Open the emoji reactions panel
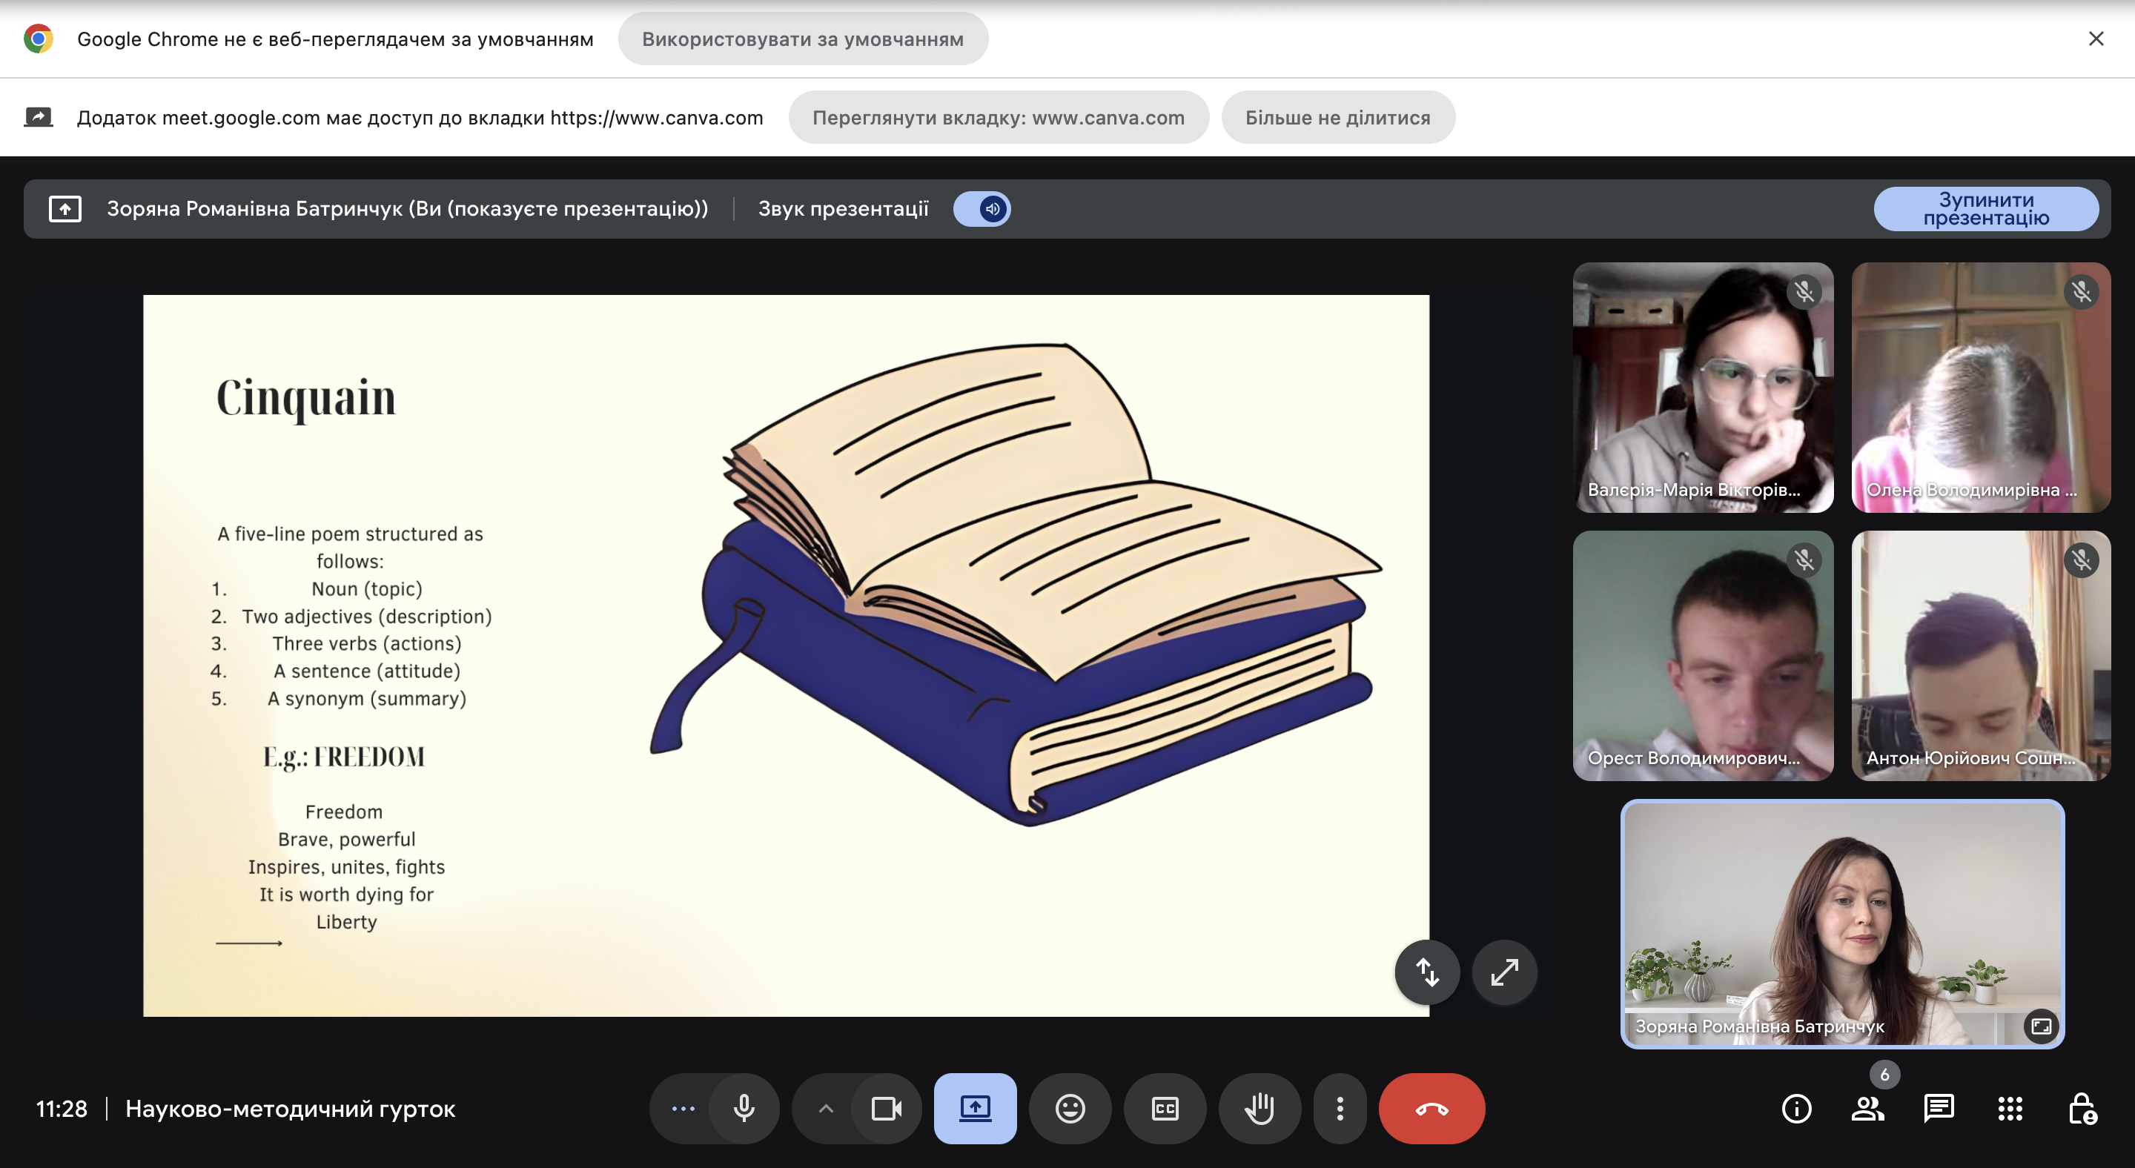This screenshot has width=2135, height=1168. [1070, 1109]
